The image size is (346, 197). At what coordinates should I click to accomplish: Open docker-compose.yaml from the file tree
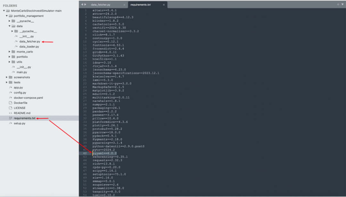click(x=28, y=98)
